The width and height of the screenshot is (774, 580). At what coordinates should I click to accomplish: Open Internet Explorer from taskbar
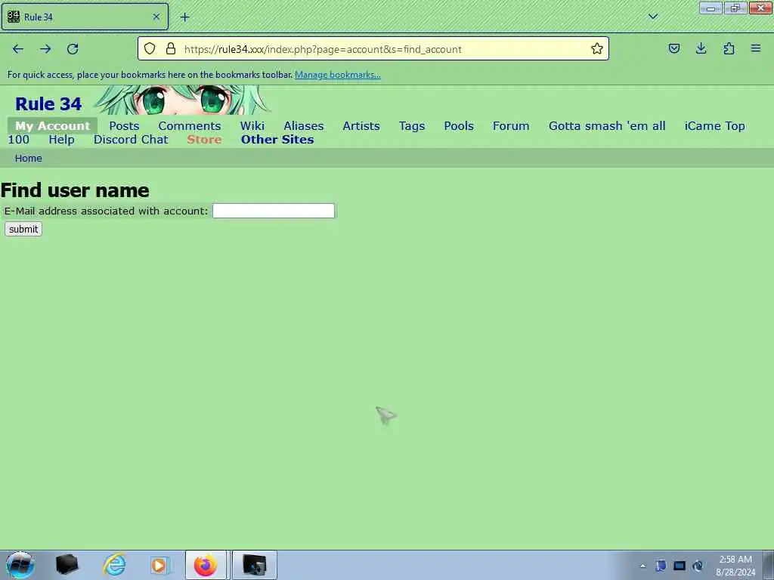pyautogui.click(x=115, y=565)
